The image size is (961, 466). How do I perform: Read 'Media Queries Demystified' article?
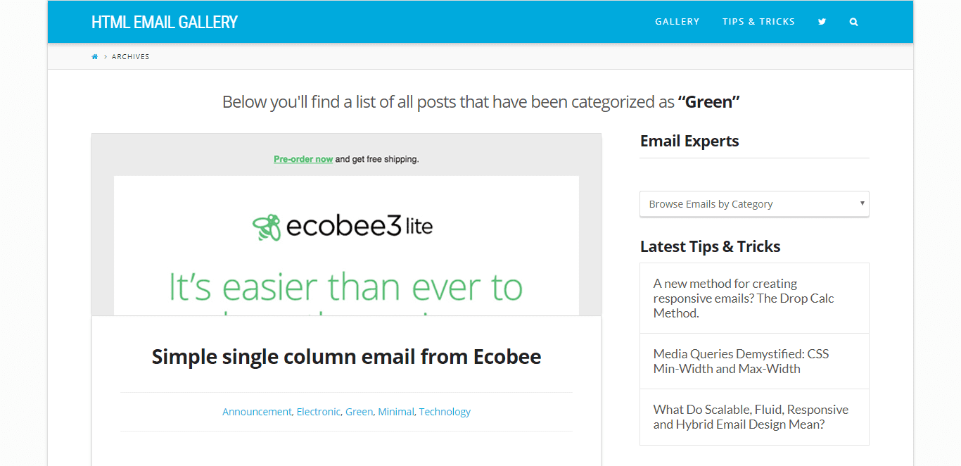pos(741,361)
